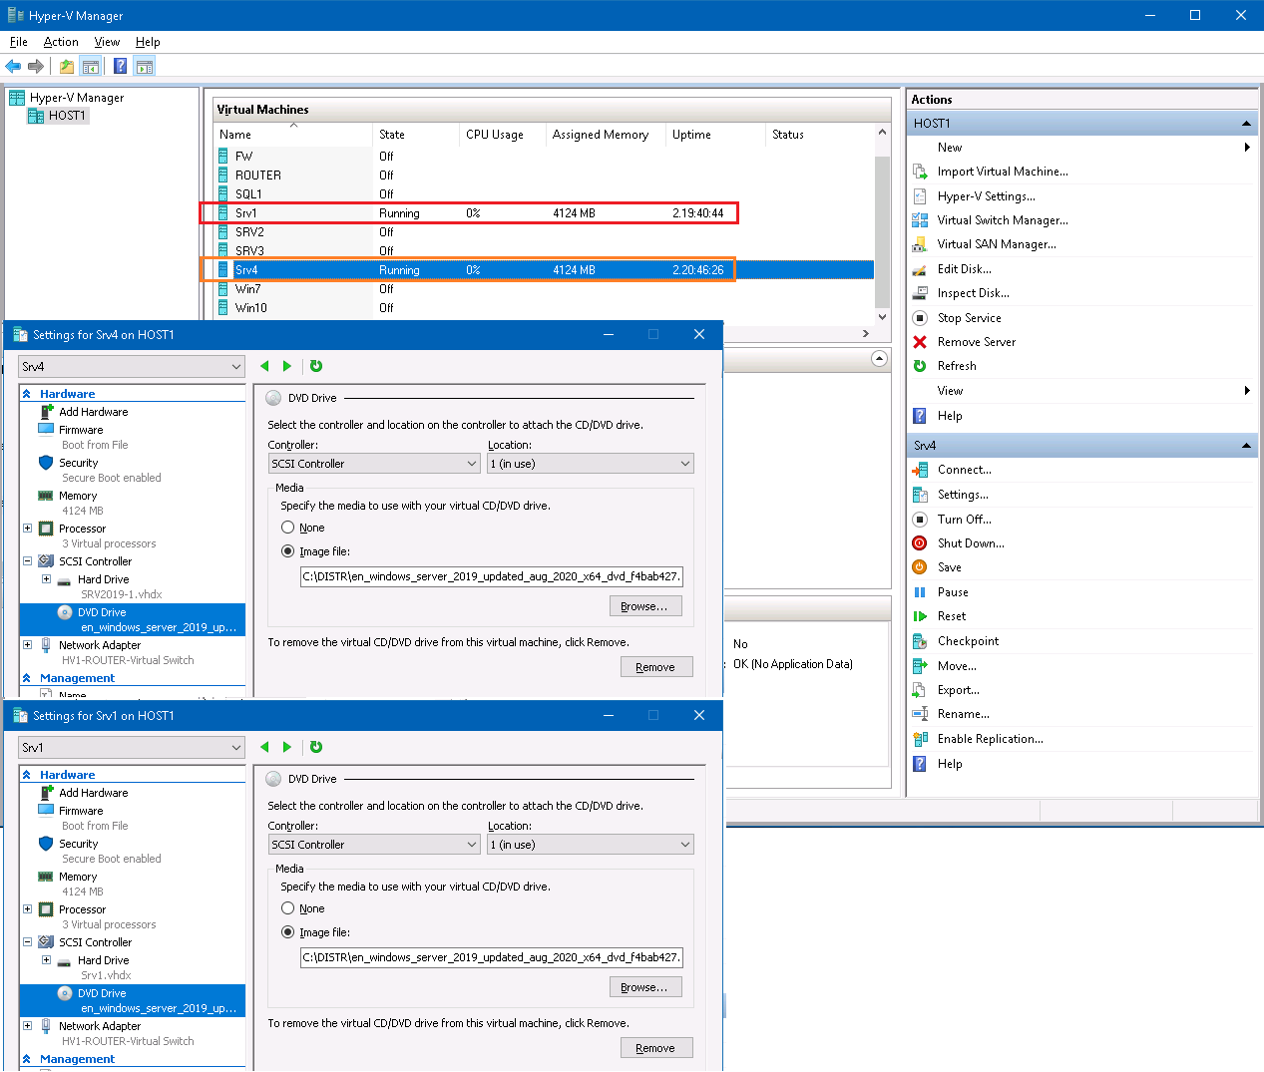
Task: Click Enable Replication action
Action: pyautogui.click(x=990, y=739)
